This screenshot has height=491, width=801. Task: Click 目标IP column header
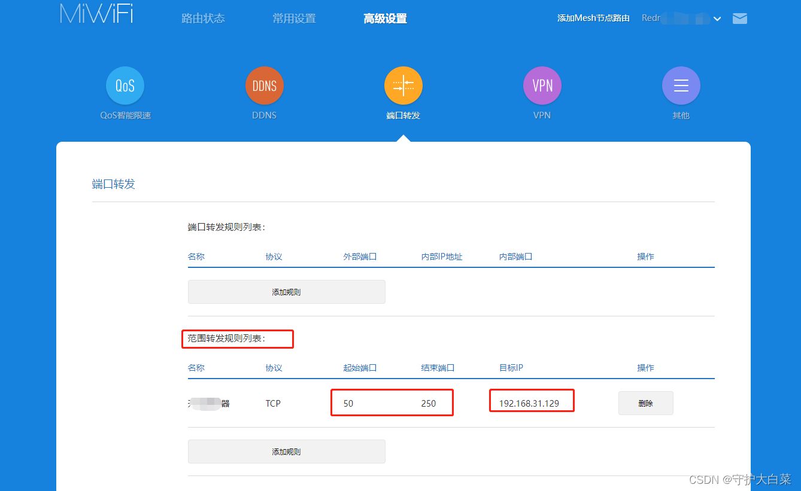coord(511,368)
